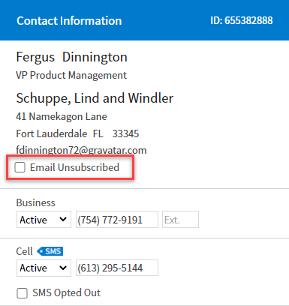Screen dimensions: 289x306
Task: Open the Cell phone Active status dropdown
Action: 44,268
